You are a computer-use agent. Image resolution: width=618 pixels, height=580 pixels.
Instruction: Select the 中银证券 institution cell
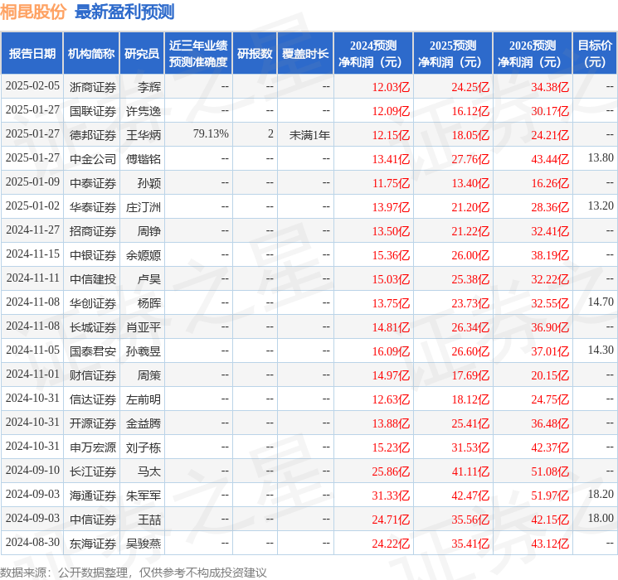pyautogui.click(x=93, y=254)
